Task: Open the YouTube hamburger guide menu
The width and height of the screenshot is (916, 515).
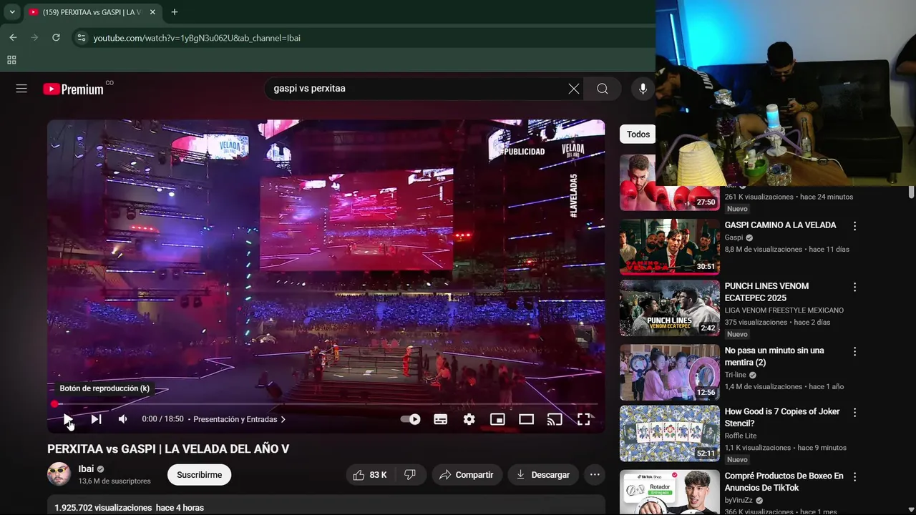Action: coord(21,89)
